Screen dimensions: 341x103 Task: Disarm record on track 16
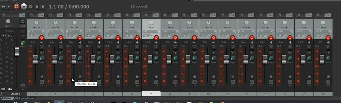pyautogui.click(x=328, y=38)
